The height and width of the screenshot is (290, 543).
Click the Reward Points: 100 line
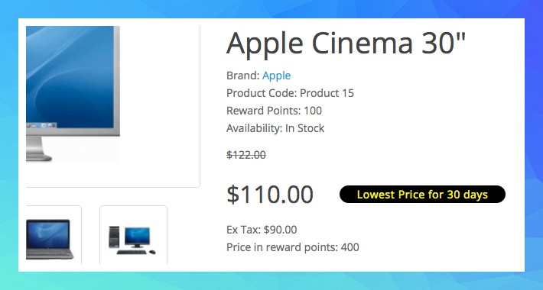pos(275,111)
